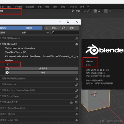Expand the Stored Views add-on row
The width and height of the screenshot is (124, 124).
(39, 96)
